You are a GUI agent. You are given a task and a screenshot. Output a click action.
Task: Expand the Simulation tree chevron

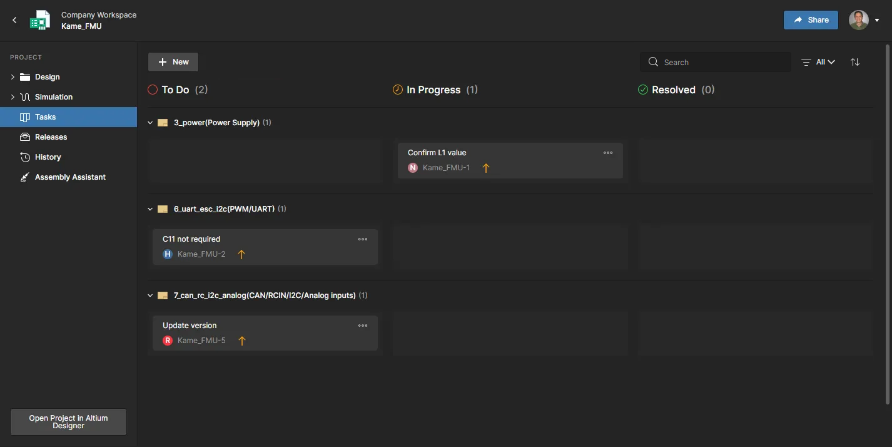pyautogui.click(x=13, y=97)
